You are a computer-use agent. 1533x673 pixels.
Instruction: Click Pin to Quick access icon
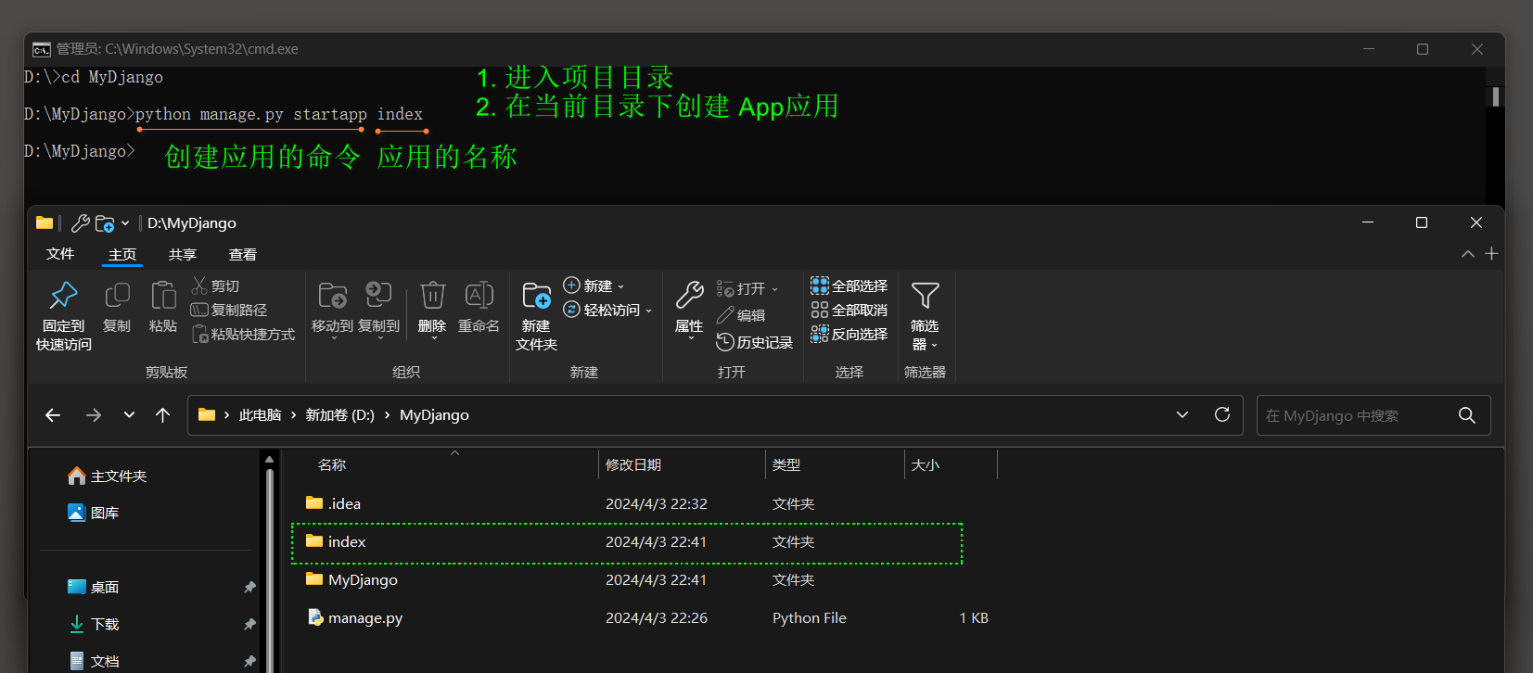64,296
